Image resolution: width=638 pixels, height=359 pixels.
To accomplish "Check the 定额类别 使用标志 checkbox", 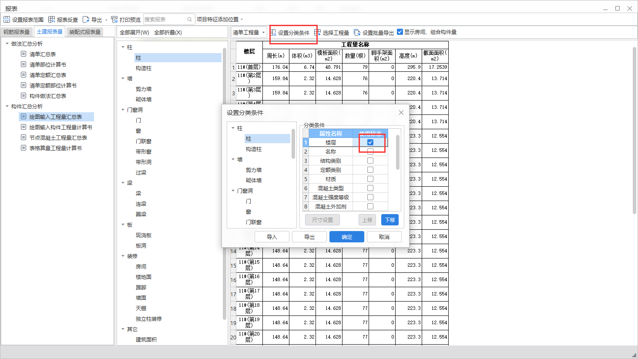I will pos(370,170).
